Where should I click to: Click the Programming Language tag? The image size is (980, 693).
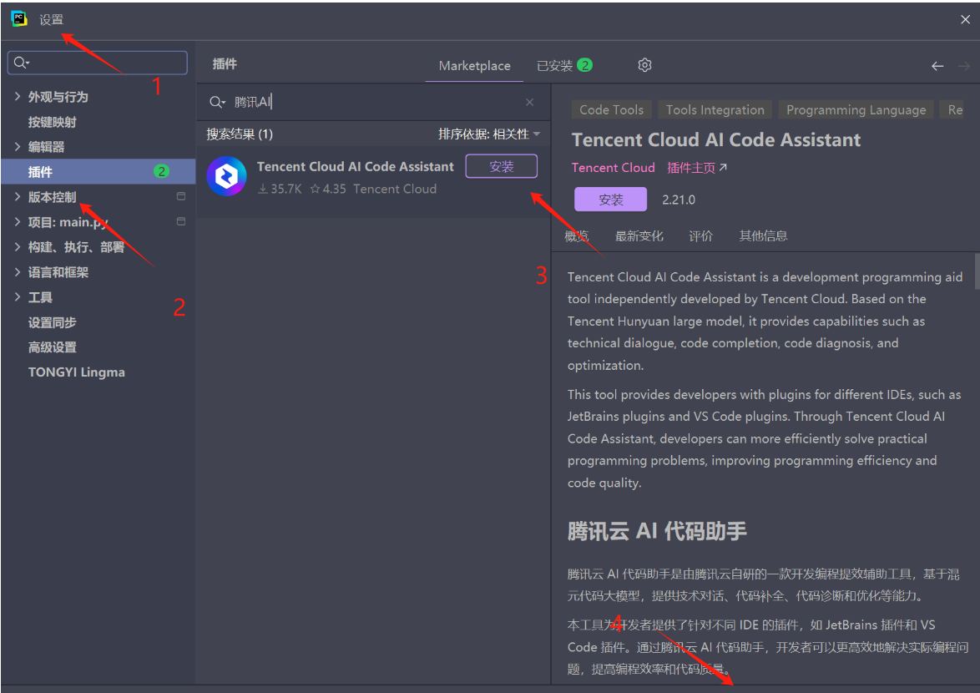(x=856, y=109)
